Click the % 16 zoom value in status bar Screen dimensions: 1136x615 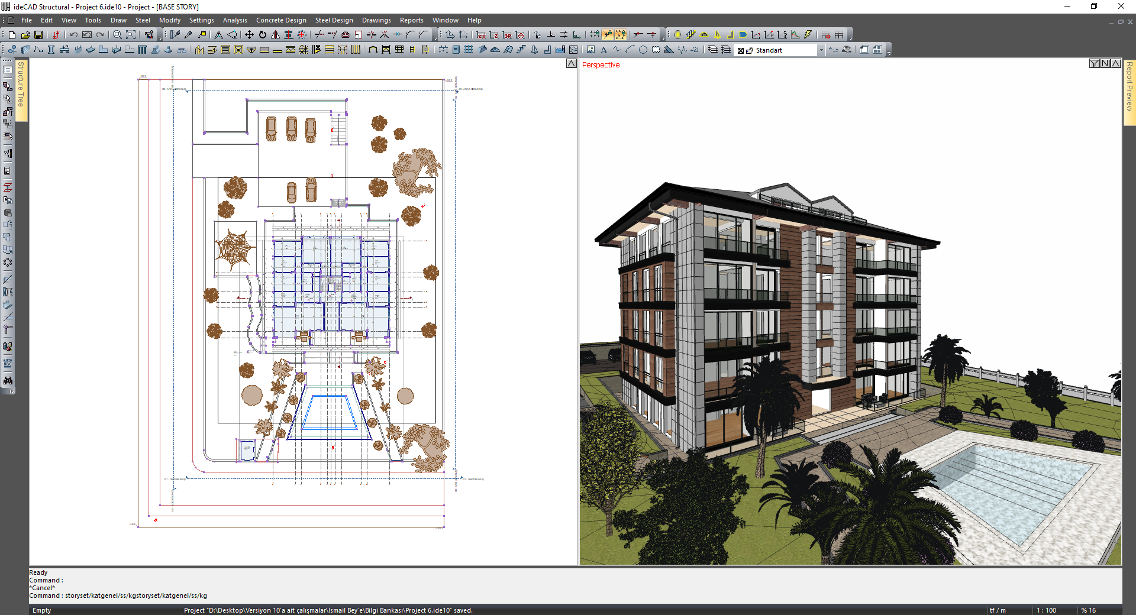point(1089,610)
